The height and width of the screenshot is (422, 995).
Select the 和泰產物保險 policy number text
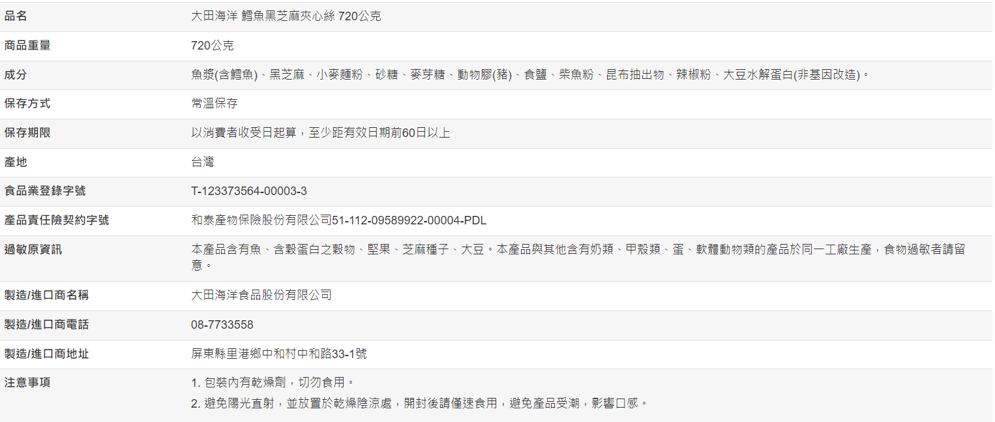pyautogui.click(x=338, y=220)
